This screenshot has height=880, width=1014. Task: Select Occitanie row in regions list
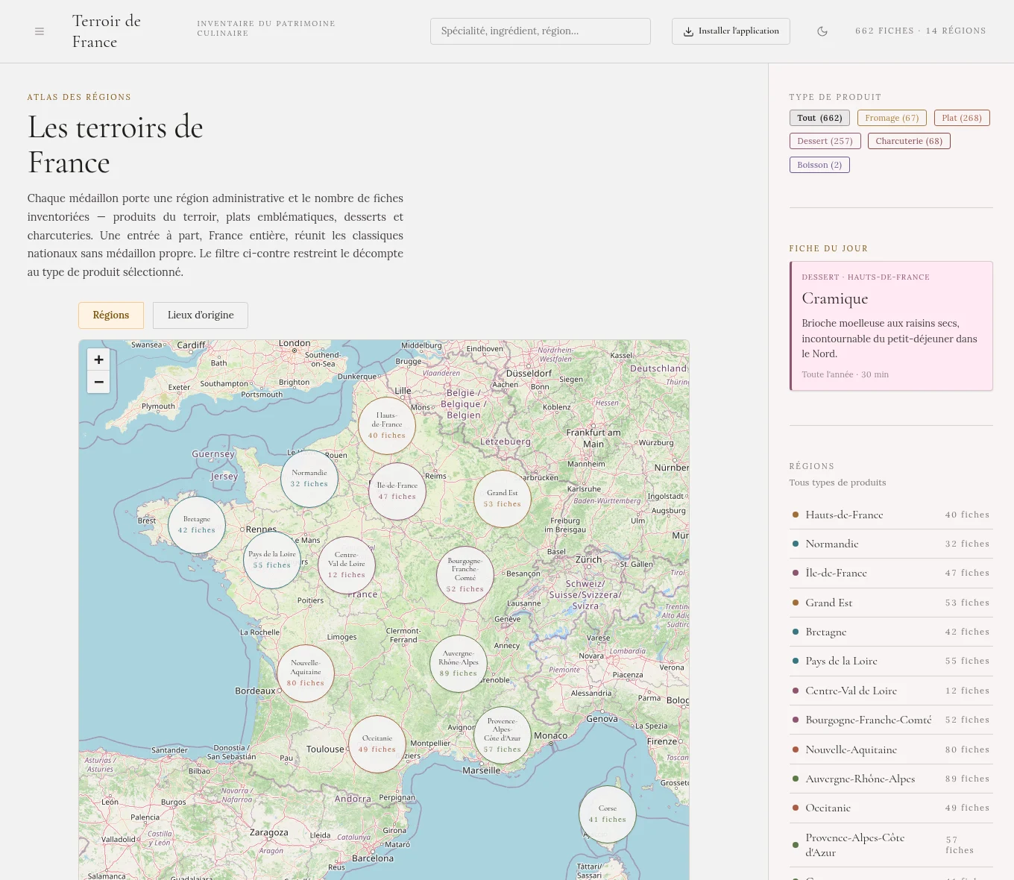(891, 808)
